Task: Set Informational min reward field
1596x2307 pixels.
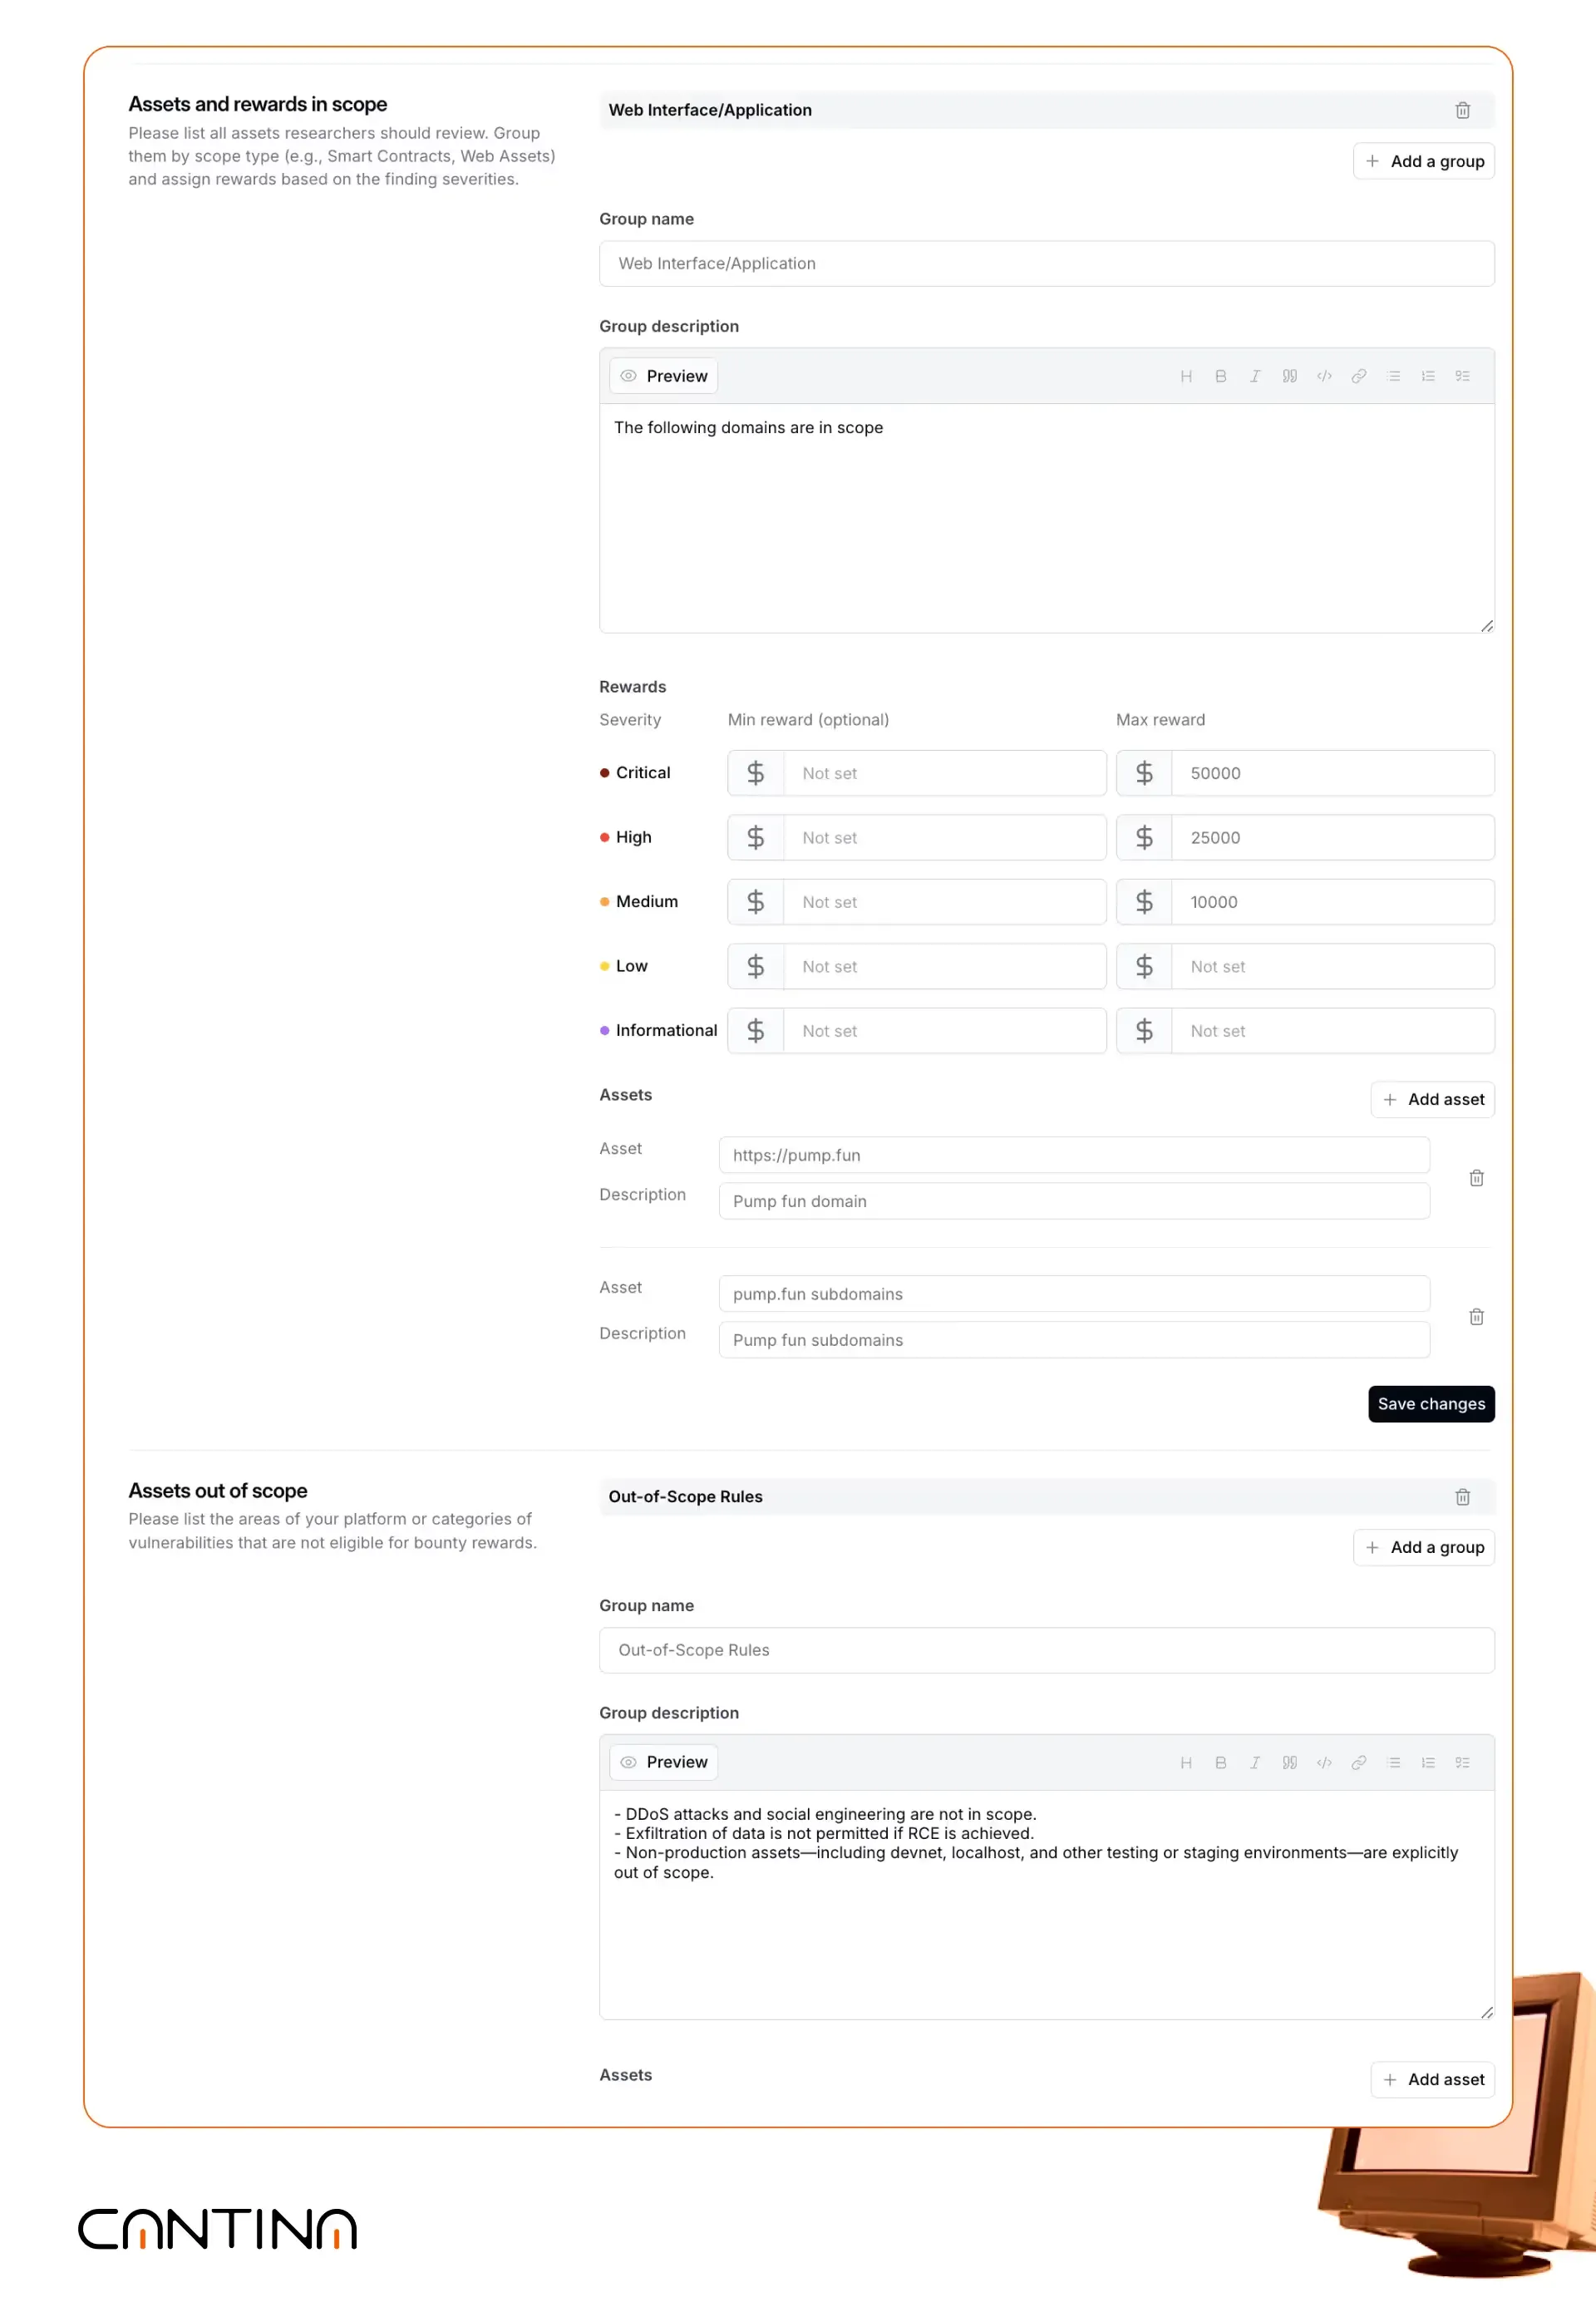Action: point(916,1030)
